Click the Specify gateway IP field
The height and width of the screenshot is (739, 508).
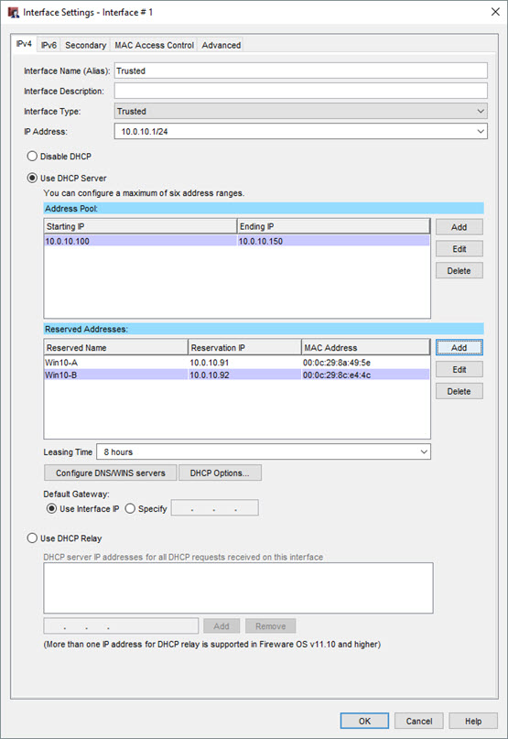pyautogui.click(x=214, y=508)
